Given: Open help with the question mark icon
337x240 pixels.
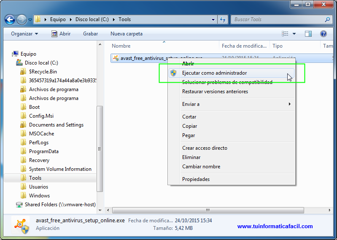Looking at the screenshot, I should [x=323, y=34].
